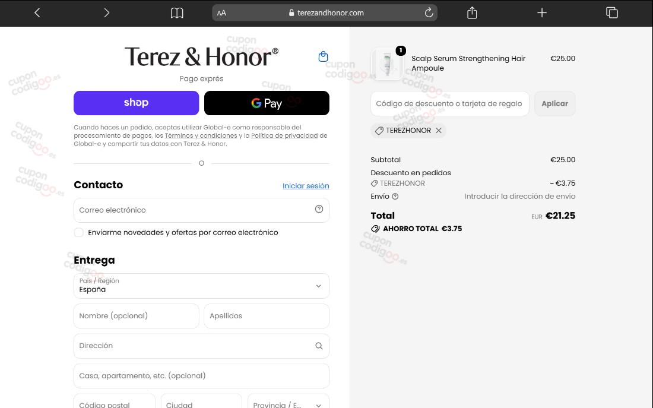
Task: Open the shopping bag cart icon
Action: [x=323, y=56]
